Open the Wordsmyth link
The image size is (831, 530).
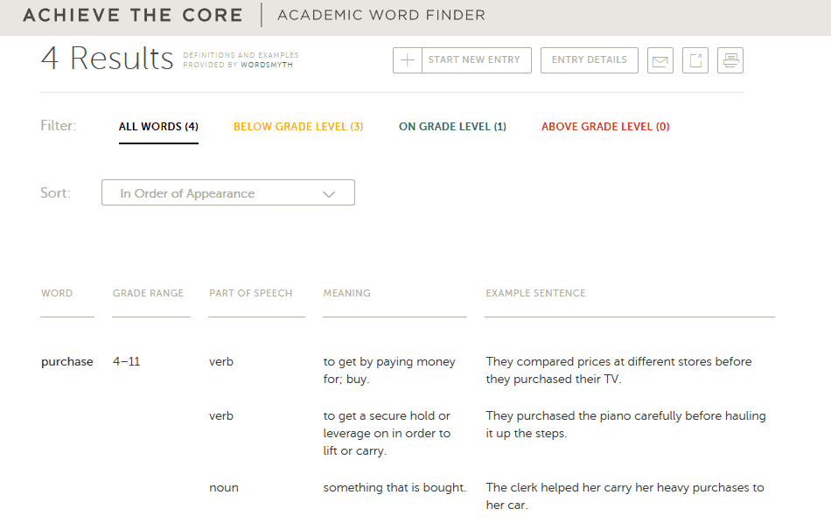click(267, 65)
